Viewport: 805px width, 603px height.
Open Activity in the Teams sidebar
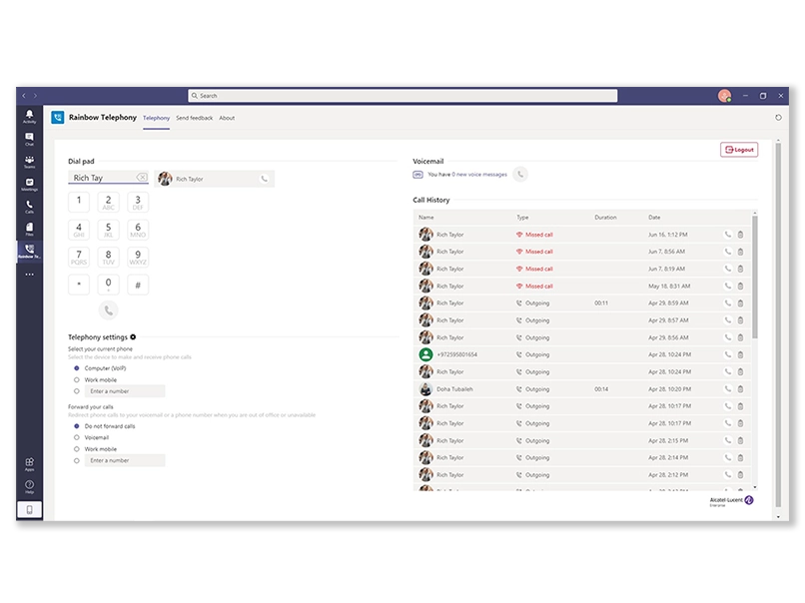pyautogui.click(x=29, y=116)
